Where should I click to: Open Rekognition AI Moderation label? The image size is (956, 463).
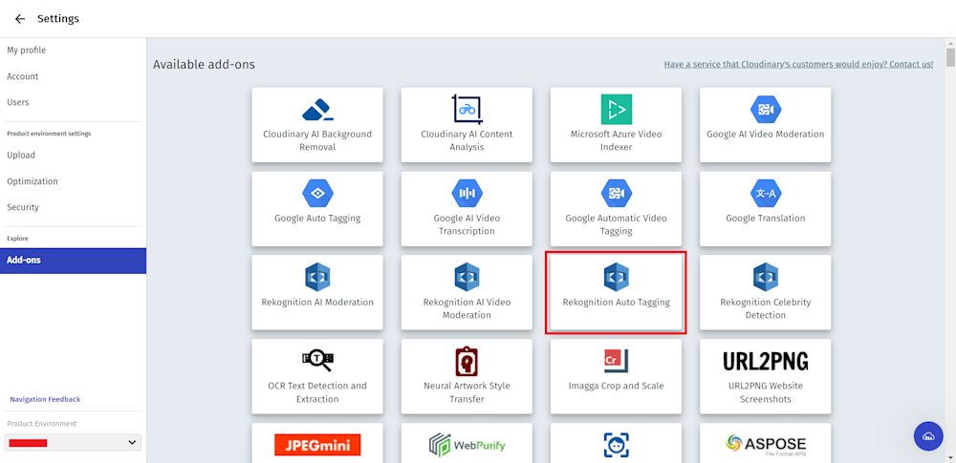[x=317, y=302]
